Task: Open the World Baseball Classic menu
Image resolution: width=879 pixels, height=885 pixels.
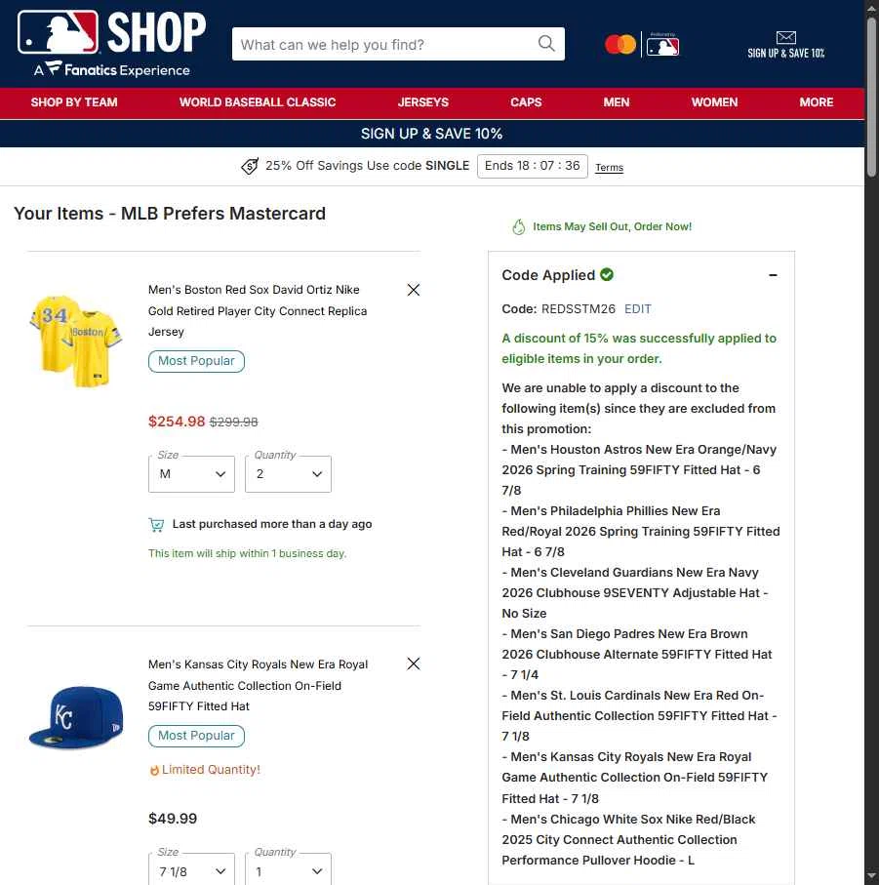Action: (258, 102)
